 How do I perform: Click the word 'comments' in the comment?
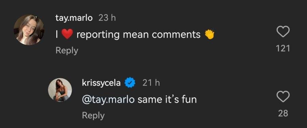pyautogui.click(x=176, y=35)
